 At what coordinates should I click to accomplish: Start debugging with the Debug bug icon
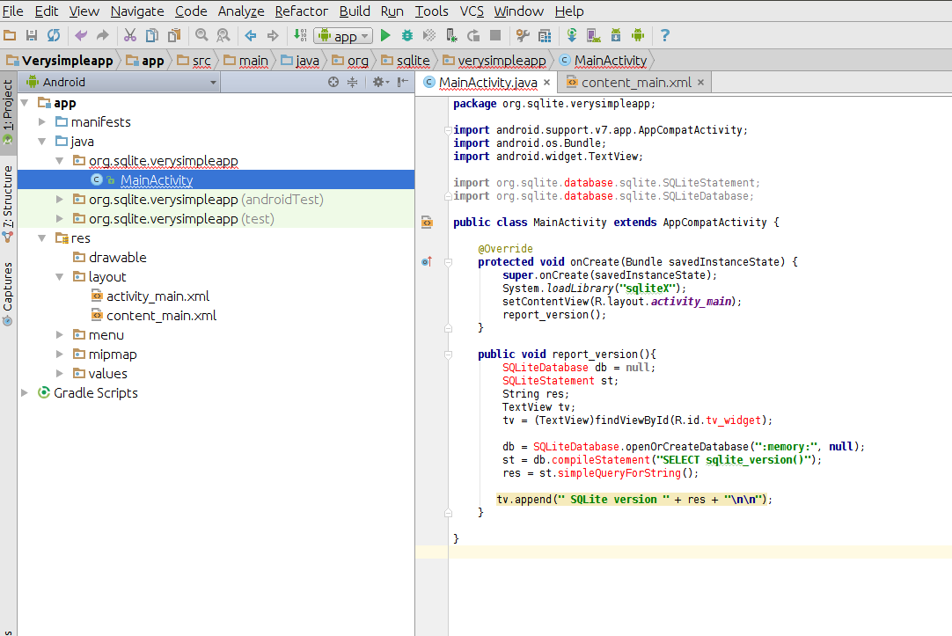click(x=407, y=36)
